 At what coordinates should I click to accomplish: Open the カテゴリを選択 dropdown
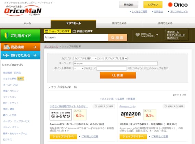coord(85,58)
